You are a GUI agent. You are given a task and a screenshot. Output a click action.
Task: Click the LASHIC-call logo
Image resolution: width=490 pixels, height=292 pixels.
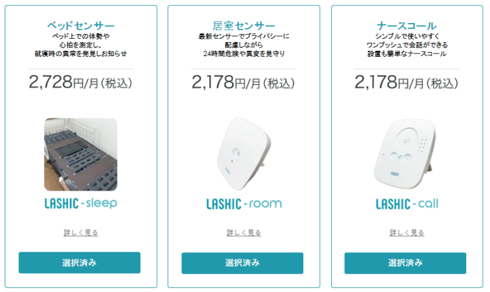(406, 203)
